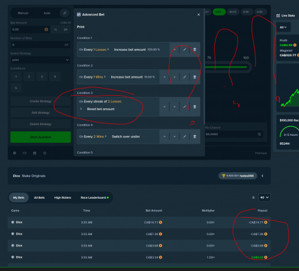Move Condition 4 up with the arrow

[x=164, y=136]
